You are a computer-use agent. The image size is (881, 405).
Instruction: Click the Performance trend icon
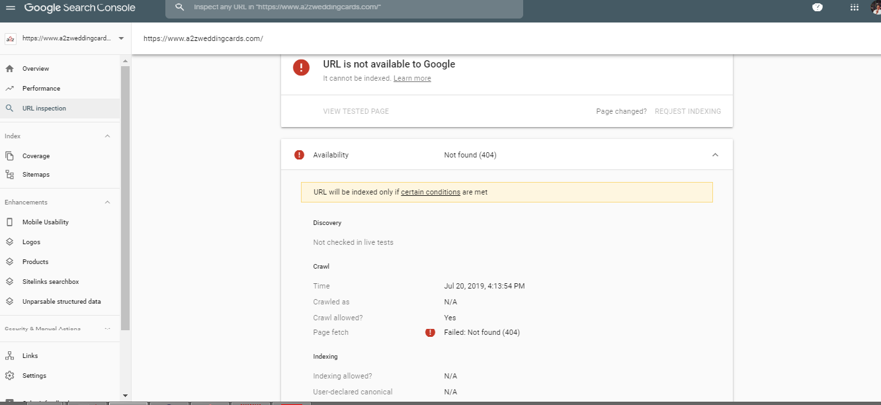point(9,88)
